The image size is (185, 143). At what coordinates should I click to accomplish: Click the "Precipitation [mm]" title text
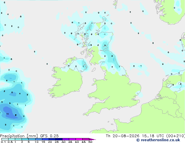pyautogui.click(x=19, y=136)
